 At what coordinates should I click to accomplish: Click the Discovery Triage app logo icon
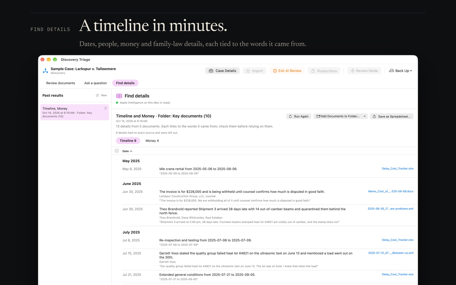(45, 71)
